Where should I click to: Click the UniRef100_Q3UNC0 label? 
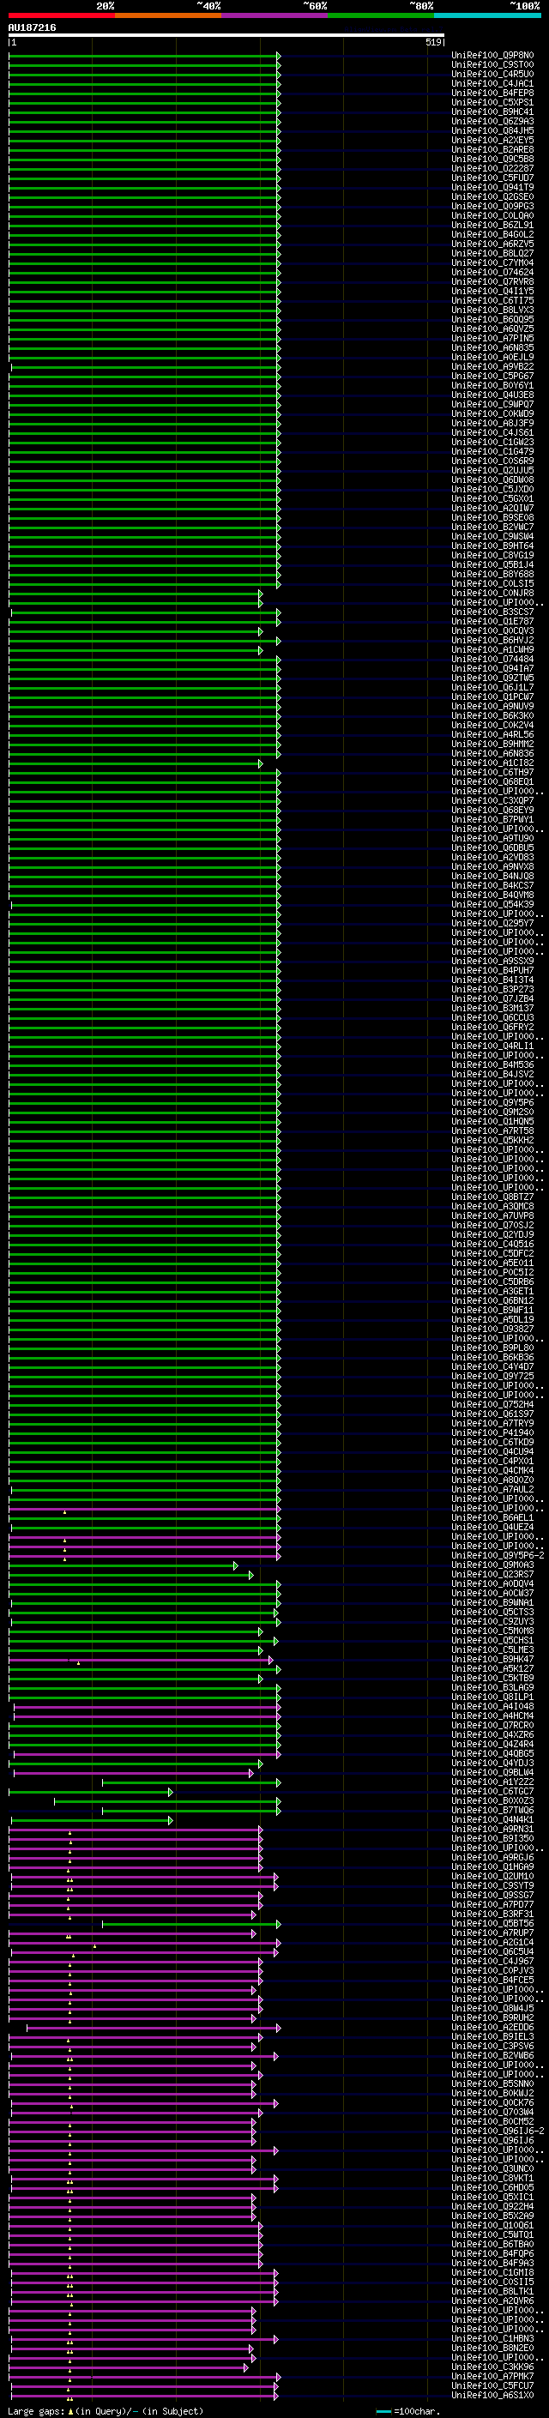[492, 2169]
